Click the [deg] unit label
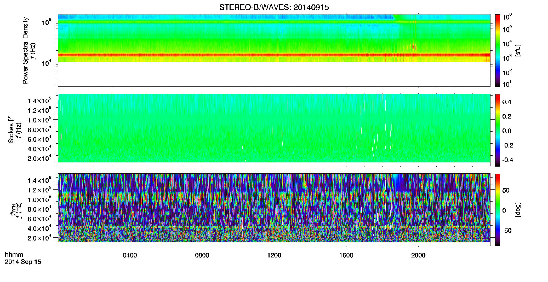 518,210
